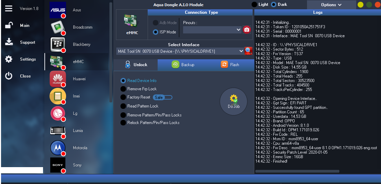Select Read Device Info option
This screenshot has width=381, height=184.
pos(123,81)
